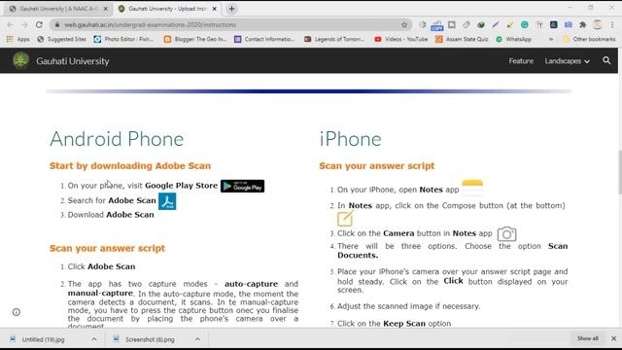Select the Gauhati University Upload Instructions tab
The width and height of the screenshot is (622, 350).
pyautogui.click(x=167, y=9)
